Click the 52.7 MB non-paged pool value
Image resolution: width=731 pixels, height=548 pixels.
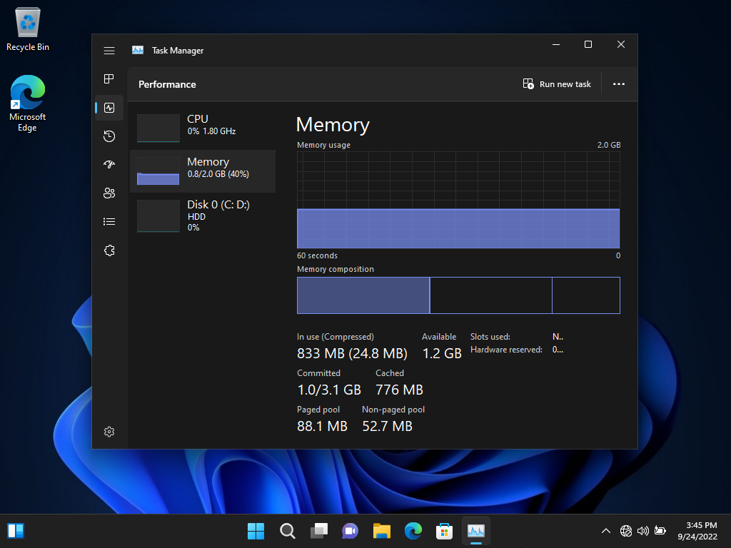click(x=388, y=426)
